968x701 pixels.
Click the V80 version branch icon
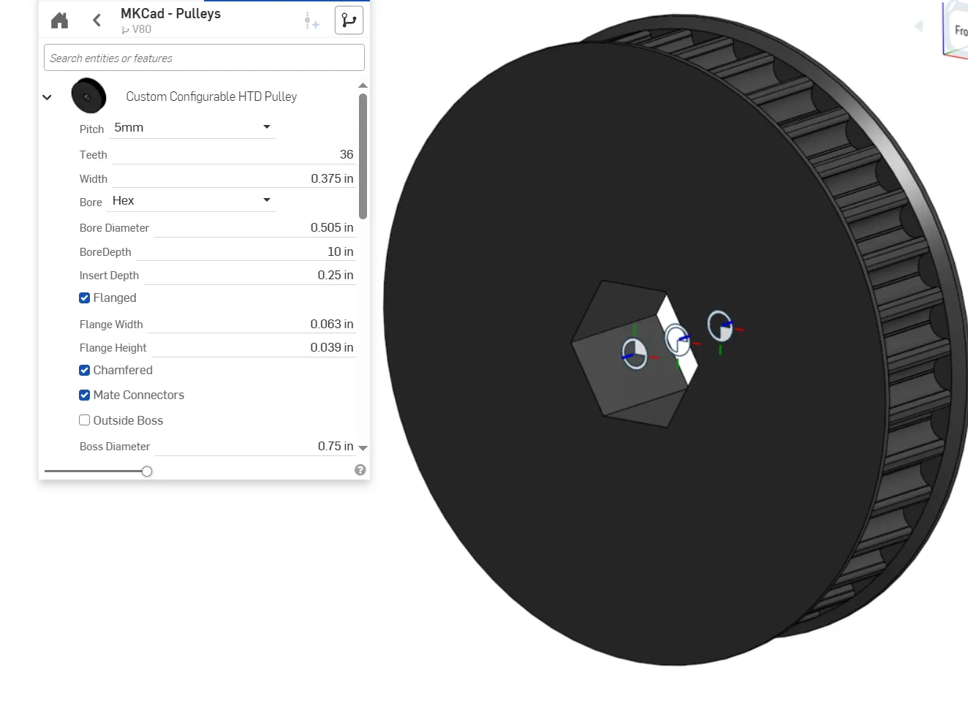click(x=124, y=30)
